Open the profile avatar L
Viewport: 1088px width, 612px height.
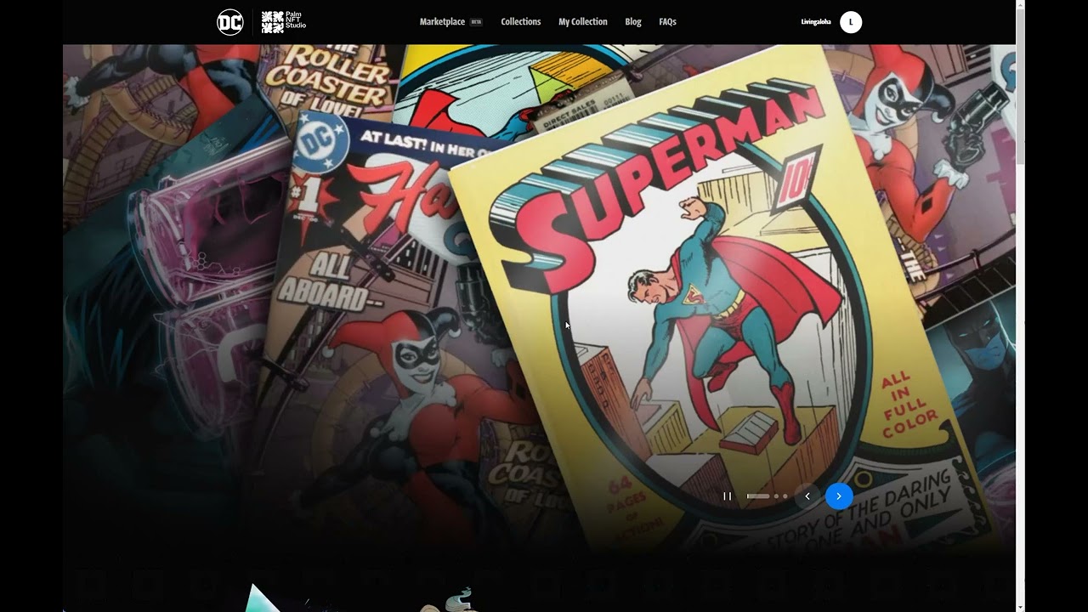(x=851, y=22)
